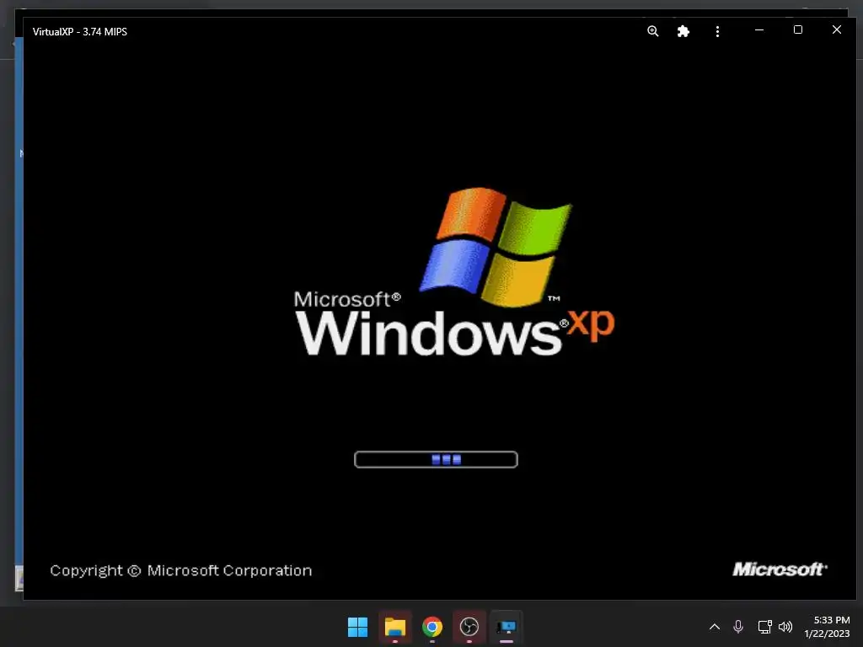863x647 pixels.
Task: Click the microphone icon in the system tray
Action: pos(738,627)
